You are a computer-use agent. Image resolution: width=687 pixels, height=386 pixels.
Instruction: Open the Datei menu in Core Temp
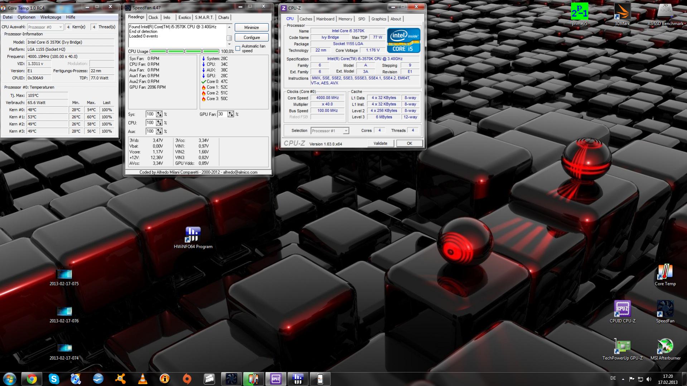click(8, 17)
